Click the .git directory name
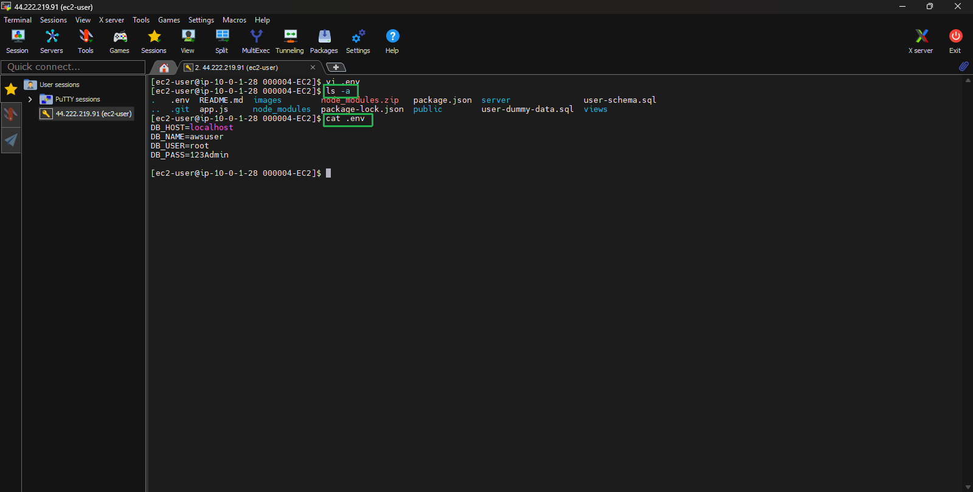973x492 pixels. click(x=180, y=109)
